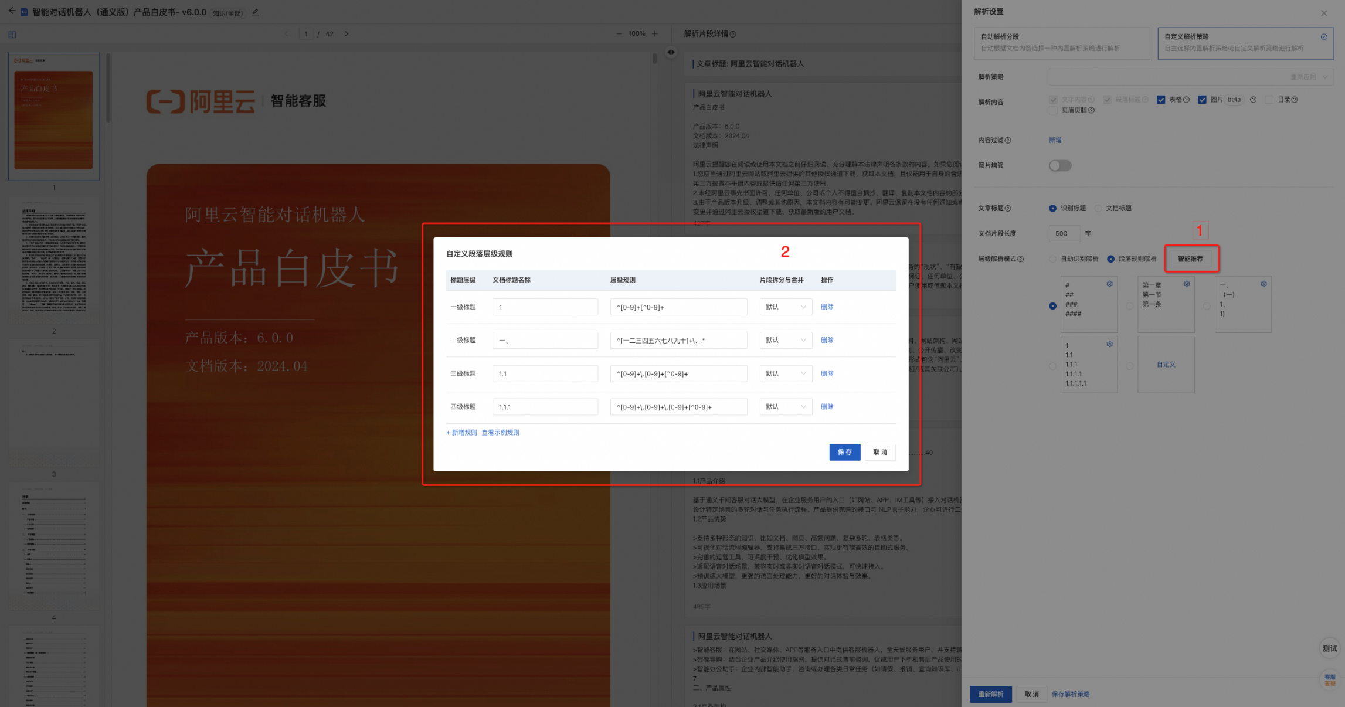Click the pencil icon to rename the document

(x=255, y=12)
